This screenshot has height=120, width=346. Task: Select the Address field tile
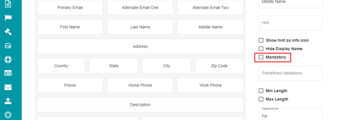coord(140,46)
